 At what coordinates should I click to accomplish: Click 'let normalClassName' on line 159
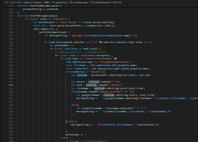point(89,108)
